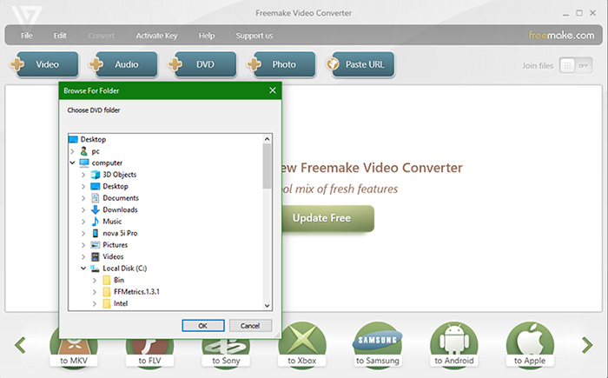Image resolution: width=608 pixels, height=378 pixels.
Task: Click the folder tree scroll down arrow
Action: 267,305
